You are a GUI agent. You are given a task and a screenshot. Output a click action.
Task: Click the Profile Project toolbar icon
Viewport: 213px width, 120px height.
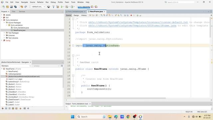[x=72, y=7]
